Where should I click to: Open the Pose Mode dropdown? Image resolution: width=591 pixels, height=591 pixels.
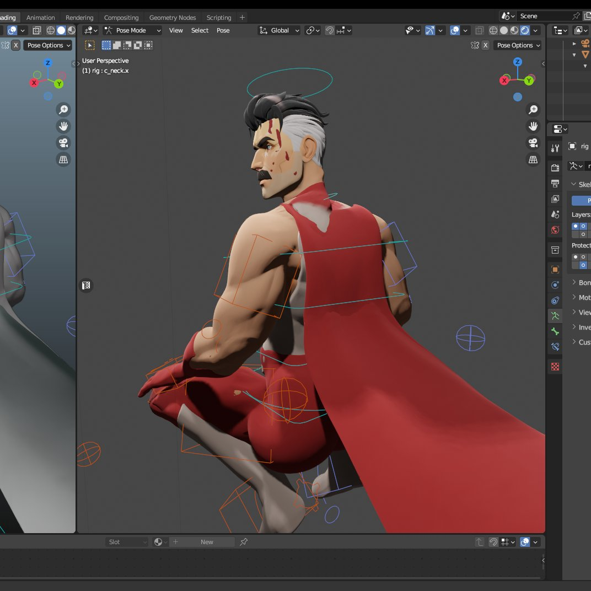click(132, 30)
